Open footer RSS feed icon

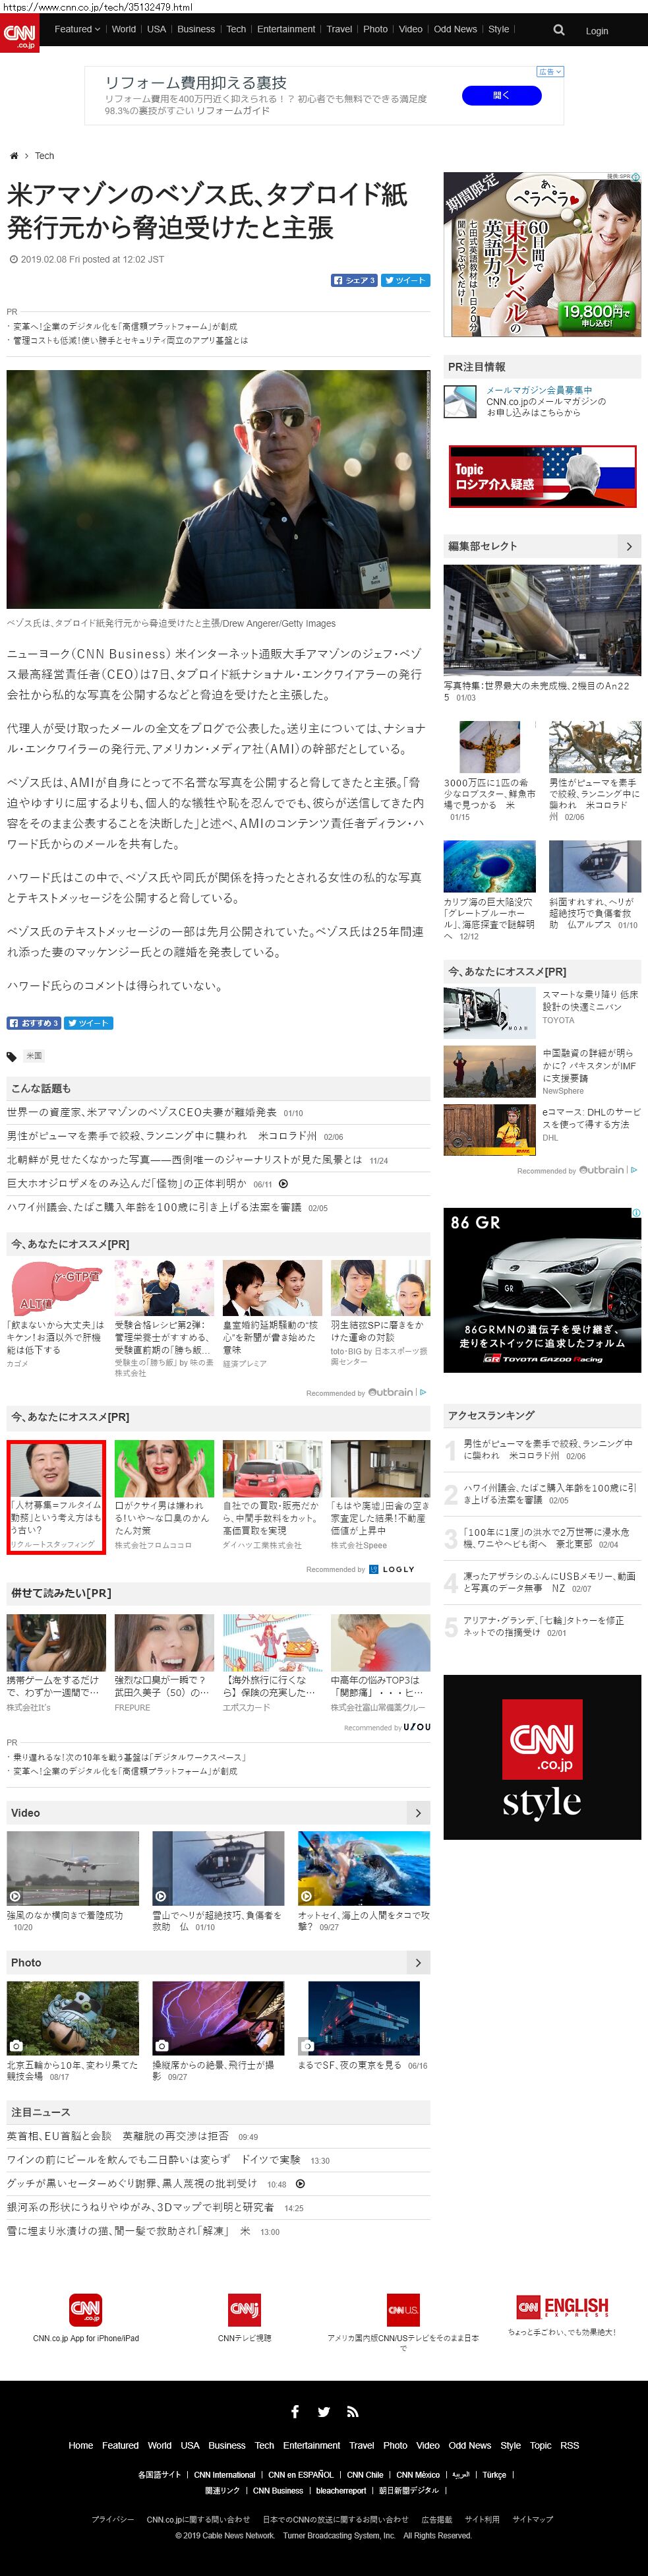click(352, 2412)
